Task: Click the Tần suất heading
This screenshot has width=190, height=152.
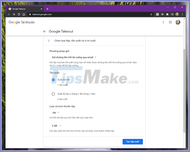Action: pyautogui.click(x=54, y=73)
